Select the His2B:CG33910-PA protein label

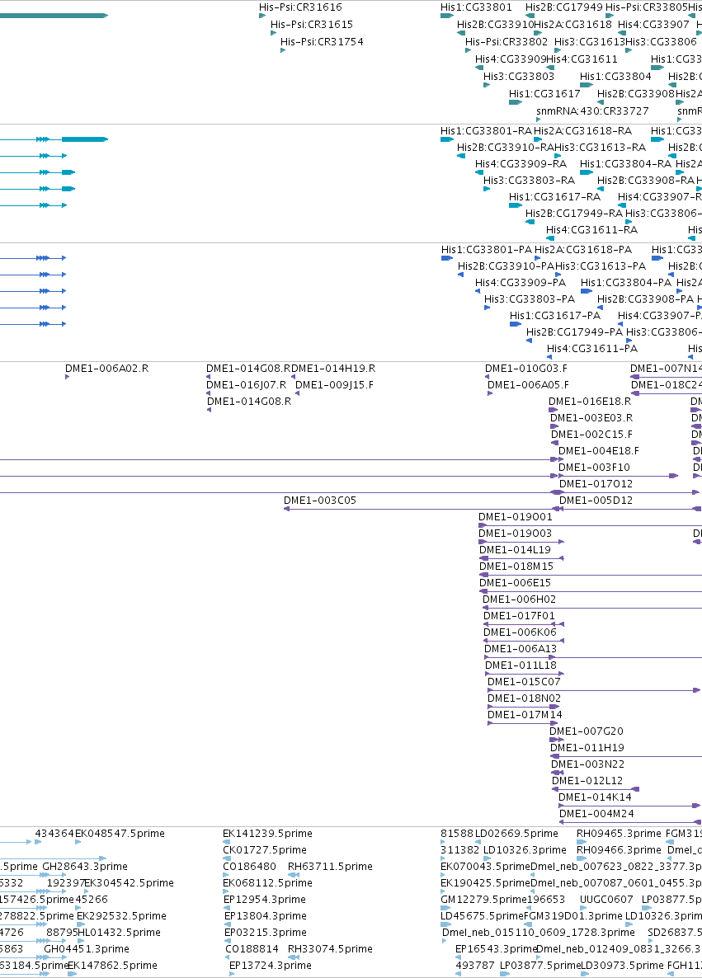pyautogui.click(x=506, y=266)
